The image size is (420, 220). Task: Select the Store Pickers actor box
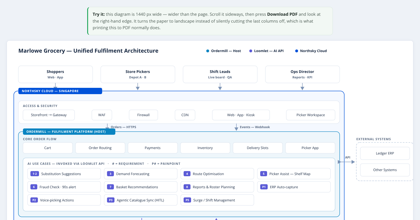(138, 74)
